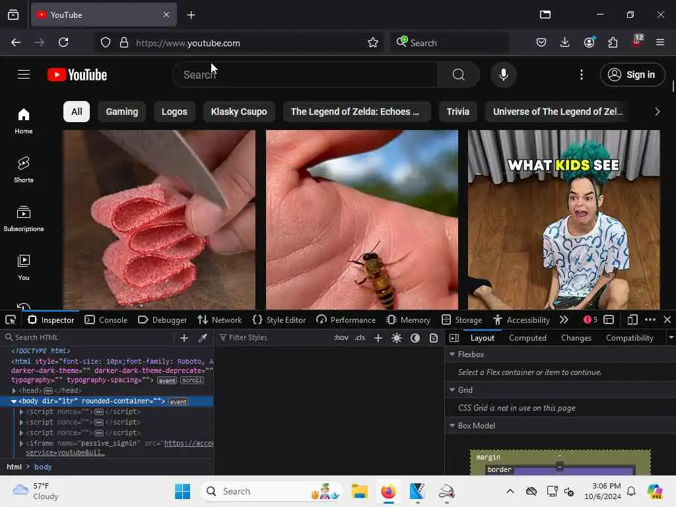Screen dimensions: 676x507
Task: Open the tracking protection shield icon
Action: point(106,42)
